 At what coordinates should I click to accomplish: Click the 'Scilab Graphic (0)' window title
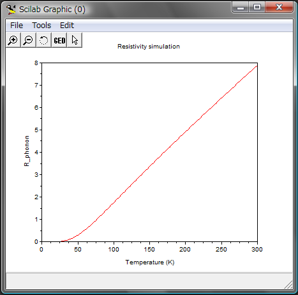tap(52, 10)
